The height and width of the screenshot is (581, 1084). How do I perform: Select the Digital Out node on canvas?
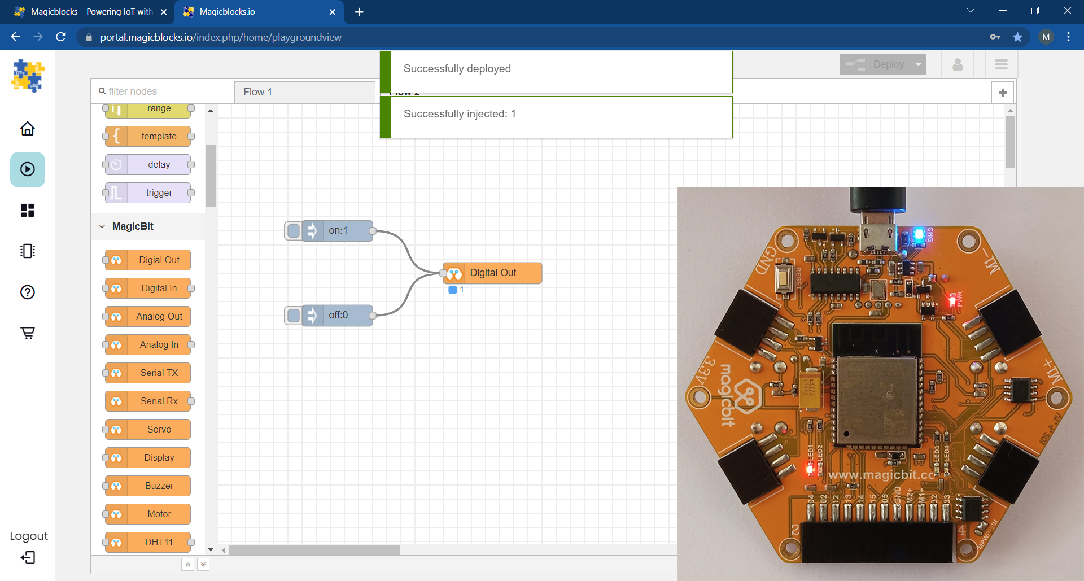pos(492,273)
